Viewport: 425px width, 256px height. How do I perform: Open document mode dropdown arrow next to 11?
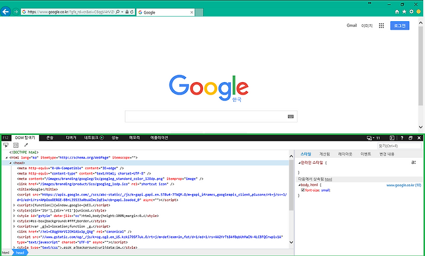click(x=374, y=138)
